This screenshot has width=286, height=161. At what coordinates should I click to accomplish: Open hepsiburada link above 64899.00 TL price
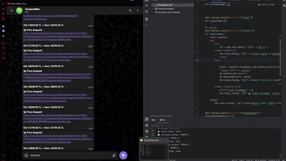pos(58,139)
